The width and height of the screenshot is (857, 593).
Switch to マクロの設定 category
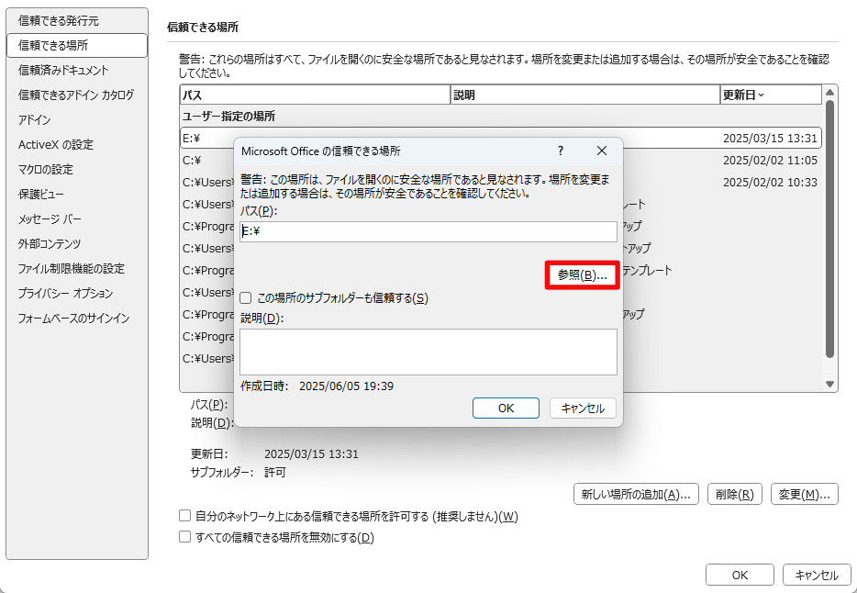click(45, 170)
